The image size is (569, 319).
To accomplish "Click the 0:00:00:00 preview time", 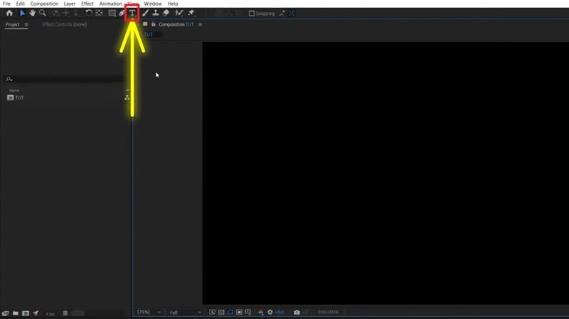I will tap(328, 312).
